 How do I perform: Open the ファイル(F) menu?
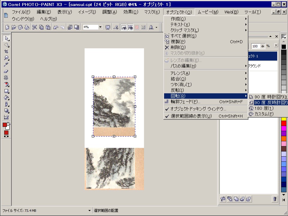[21, 12]
